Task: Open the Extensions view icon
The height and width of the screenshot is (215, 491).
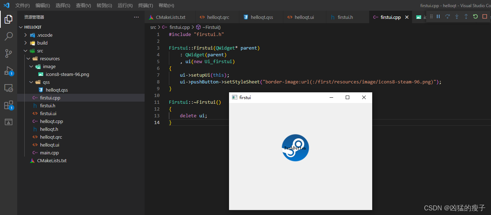Action: [9, 105]
